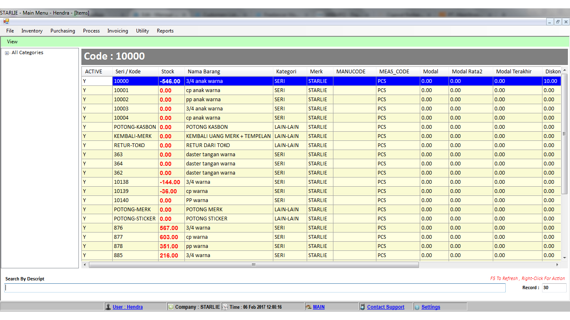Click code cell POTONG-KASBON
The image size is (570, 320).
135,127
